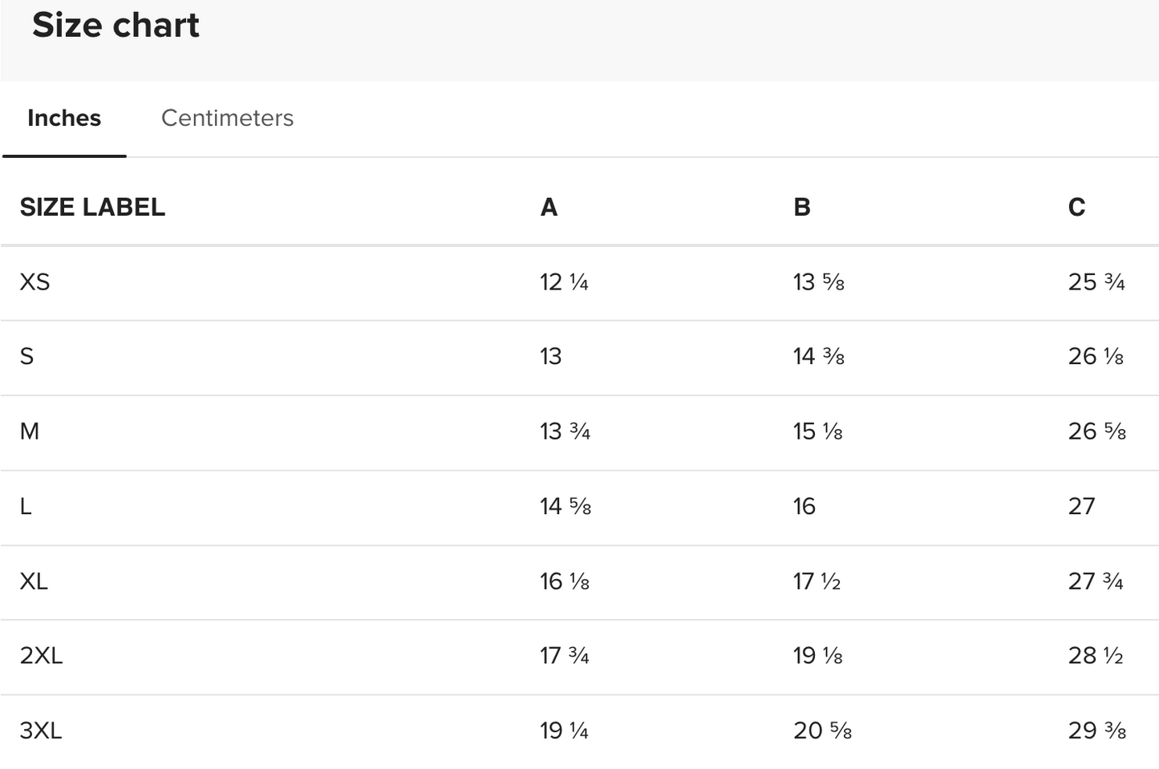Click the 13 value in S row
Image resolution: width=1159 pixels, height=769 pixels.
(x=551, y=356)
